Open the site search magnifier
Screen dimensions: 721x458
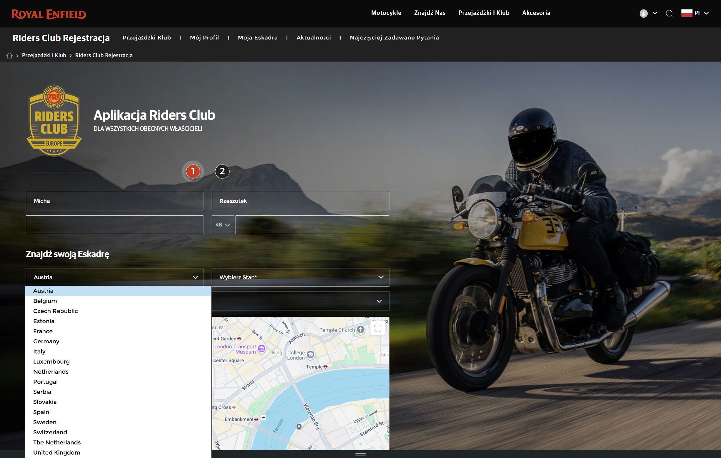pyautogui.click(x=669, y=14)
